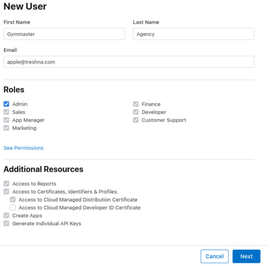Select the Email field with apple@treshna.com
This screenshot has height=266, width=270.
tap(129, 62)
